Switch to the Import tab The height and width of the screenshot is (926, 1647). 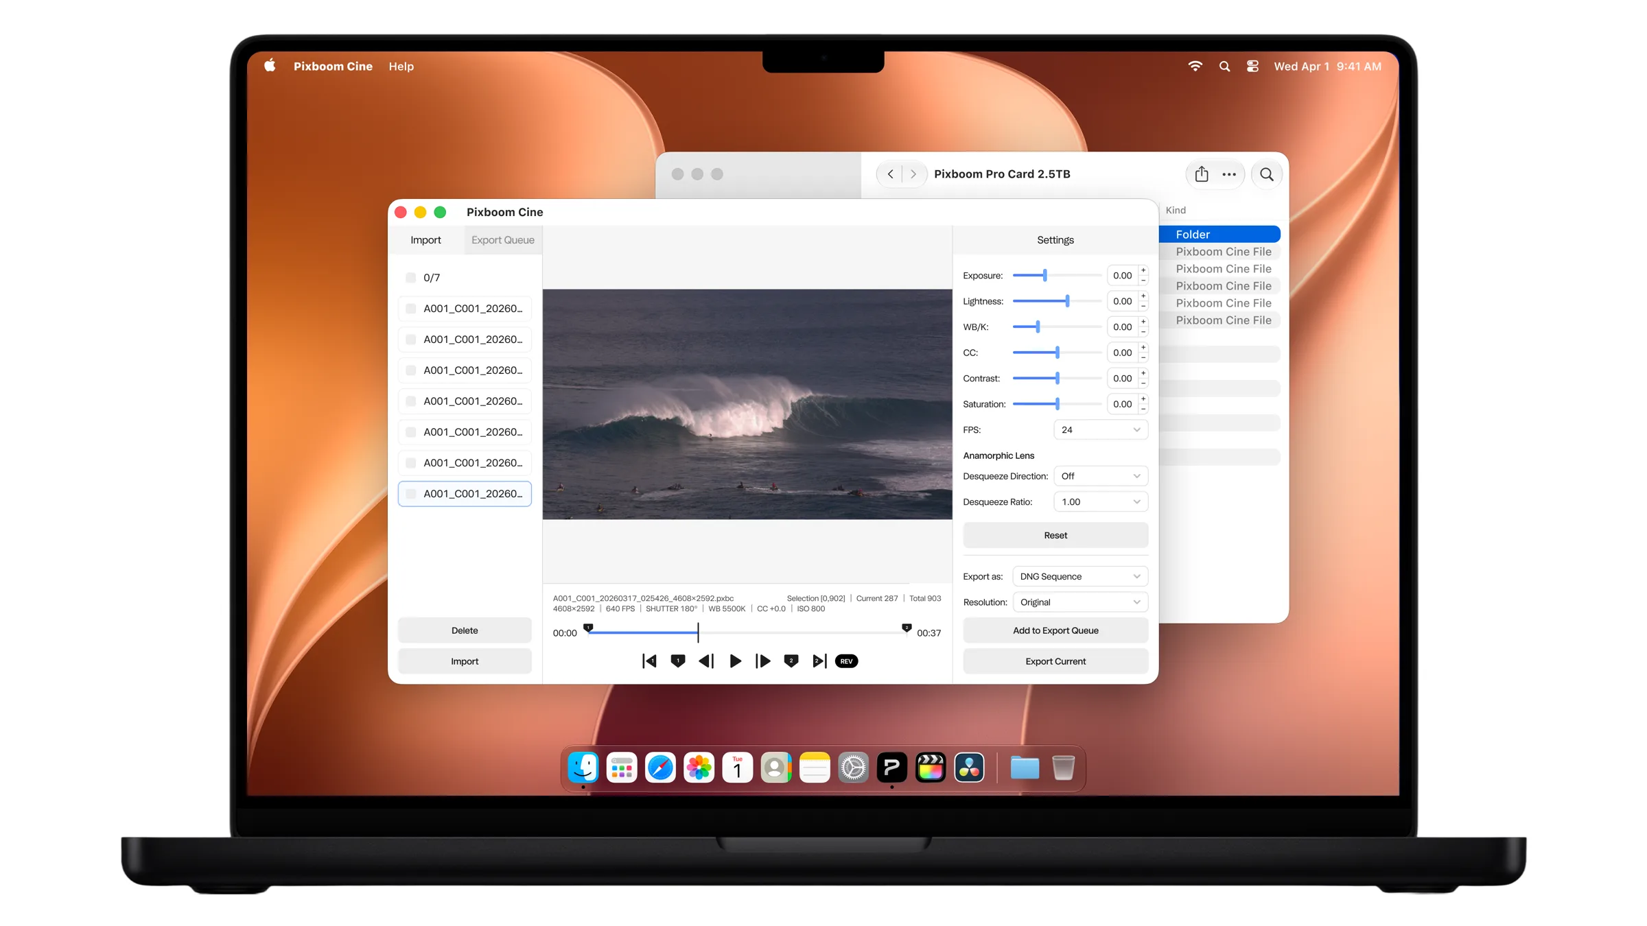pos(425,240)
